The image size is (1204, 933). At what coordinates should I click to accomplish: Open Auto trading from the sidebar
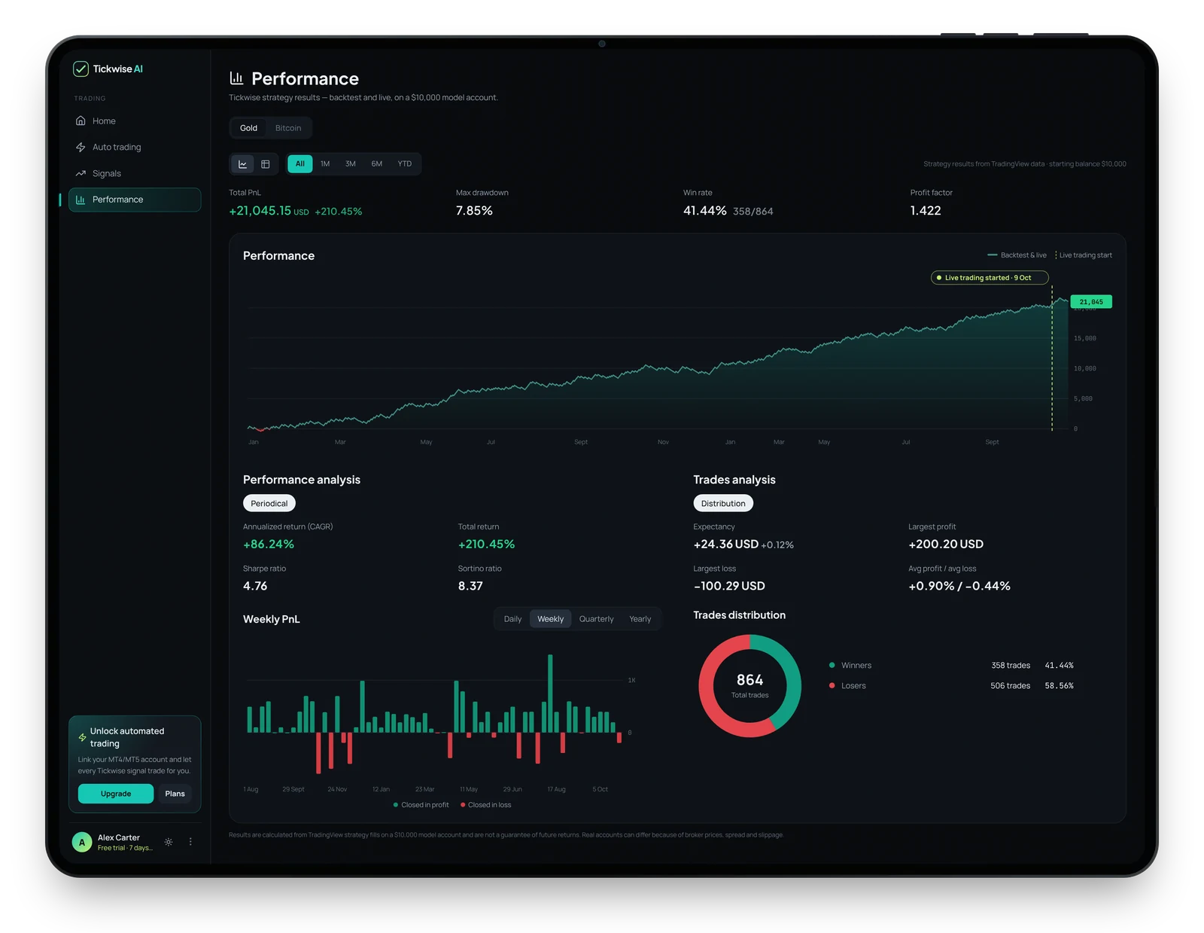click(135, 147)
